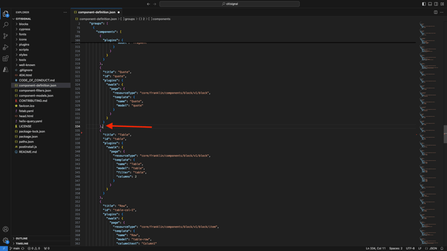
Task: Toggle secondary side bar visibility
Action: pyautogui.click(x=436, y=4)
